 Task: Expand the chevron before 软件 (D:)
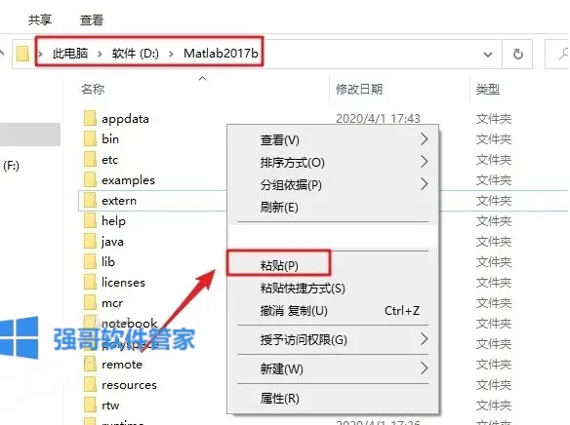[100, 54]
